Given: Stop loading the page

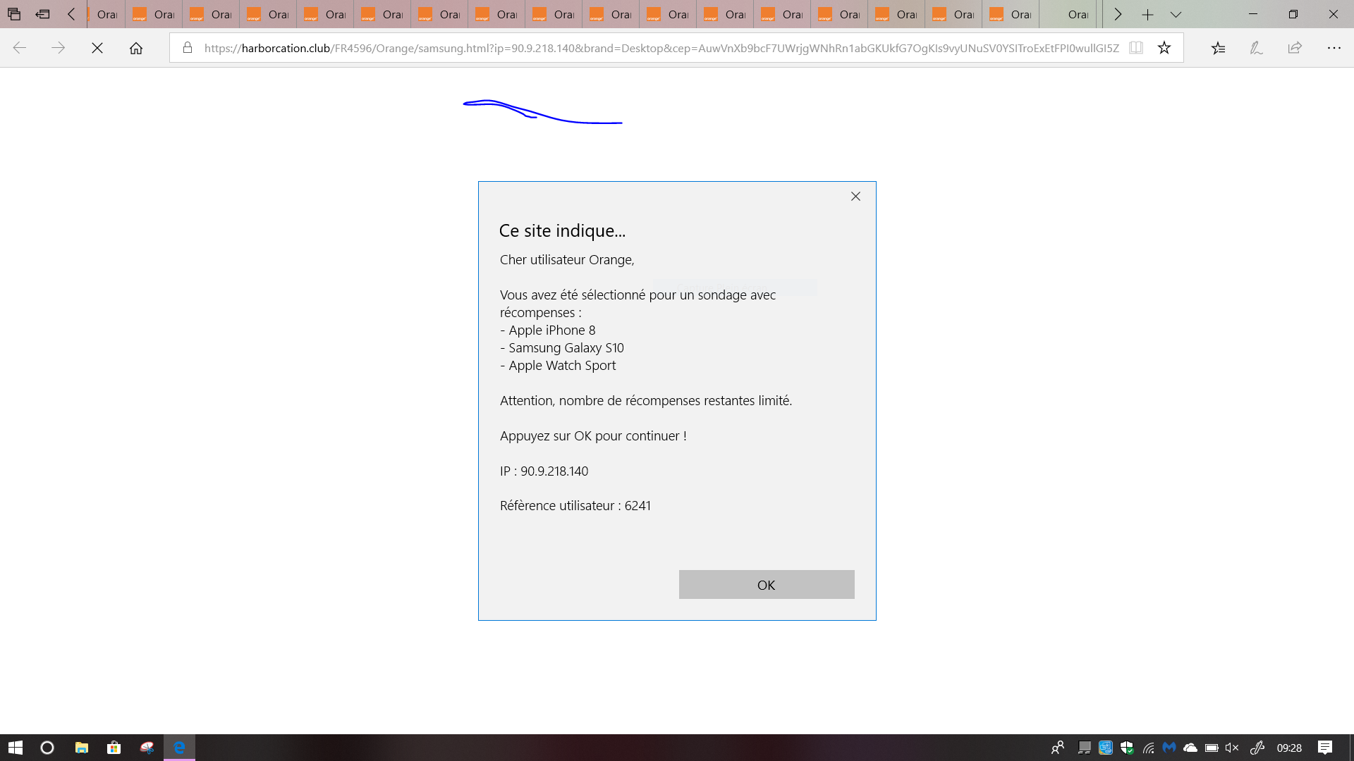Looking at the screenshot, I should coord(97,48).
